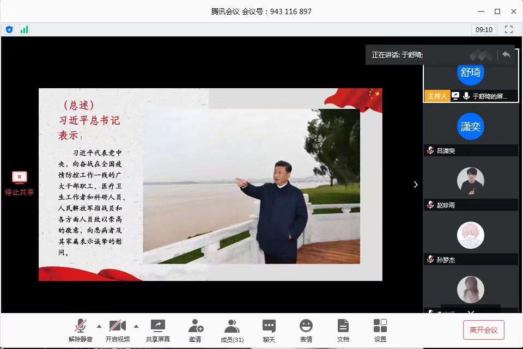Open the 聊天 chat panel
Screen dimensions: 523x349
point(269,330)
